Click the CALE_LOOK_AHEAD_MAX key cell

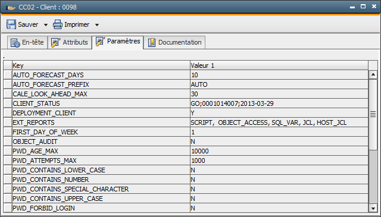coord(101,94)
